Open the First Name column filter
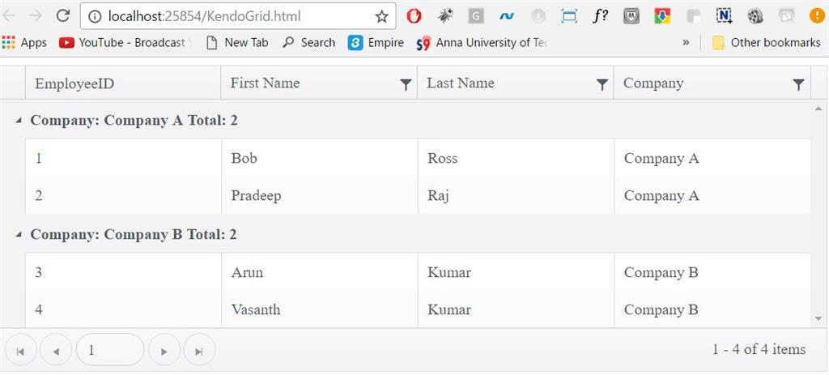 (406, 84)
